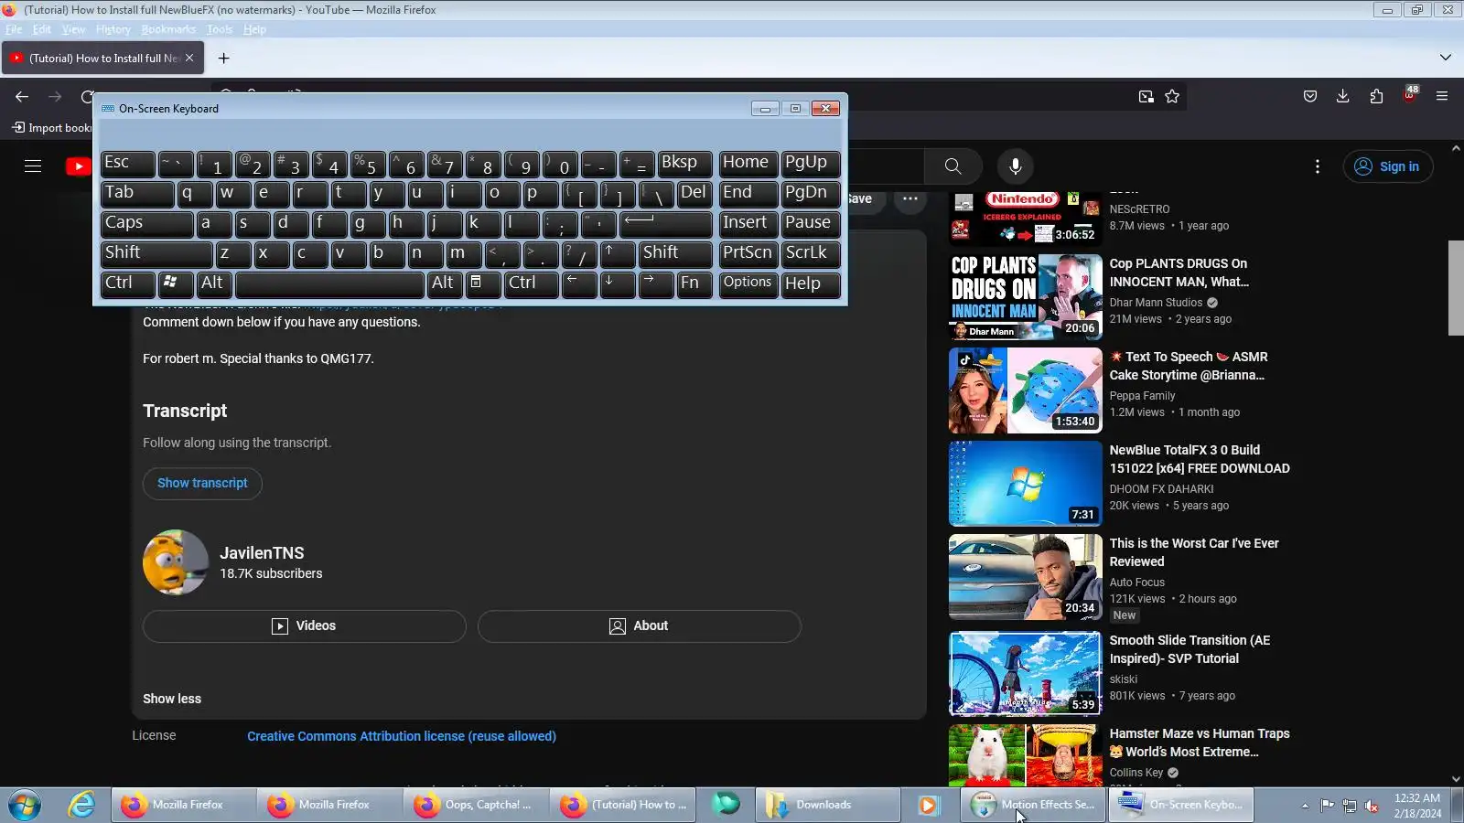Switch to Motion Effects taskbar item
Image resolution: width=1464 pixels, height=823 pixels.
[1034, 805]
